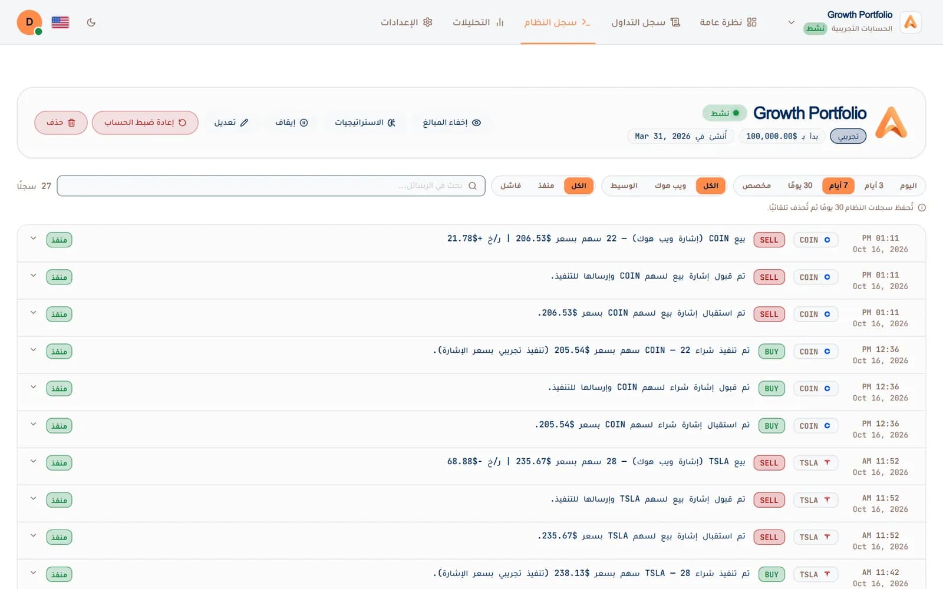Filter logs by failed status
The width and height of the screenshot is (943, 589).
(510, 186)
